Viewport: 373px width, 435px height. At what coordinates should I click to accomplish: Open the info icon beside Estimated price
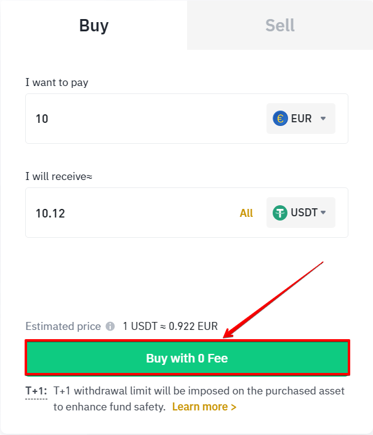110,326
